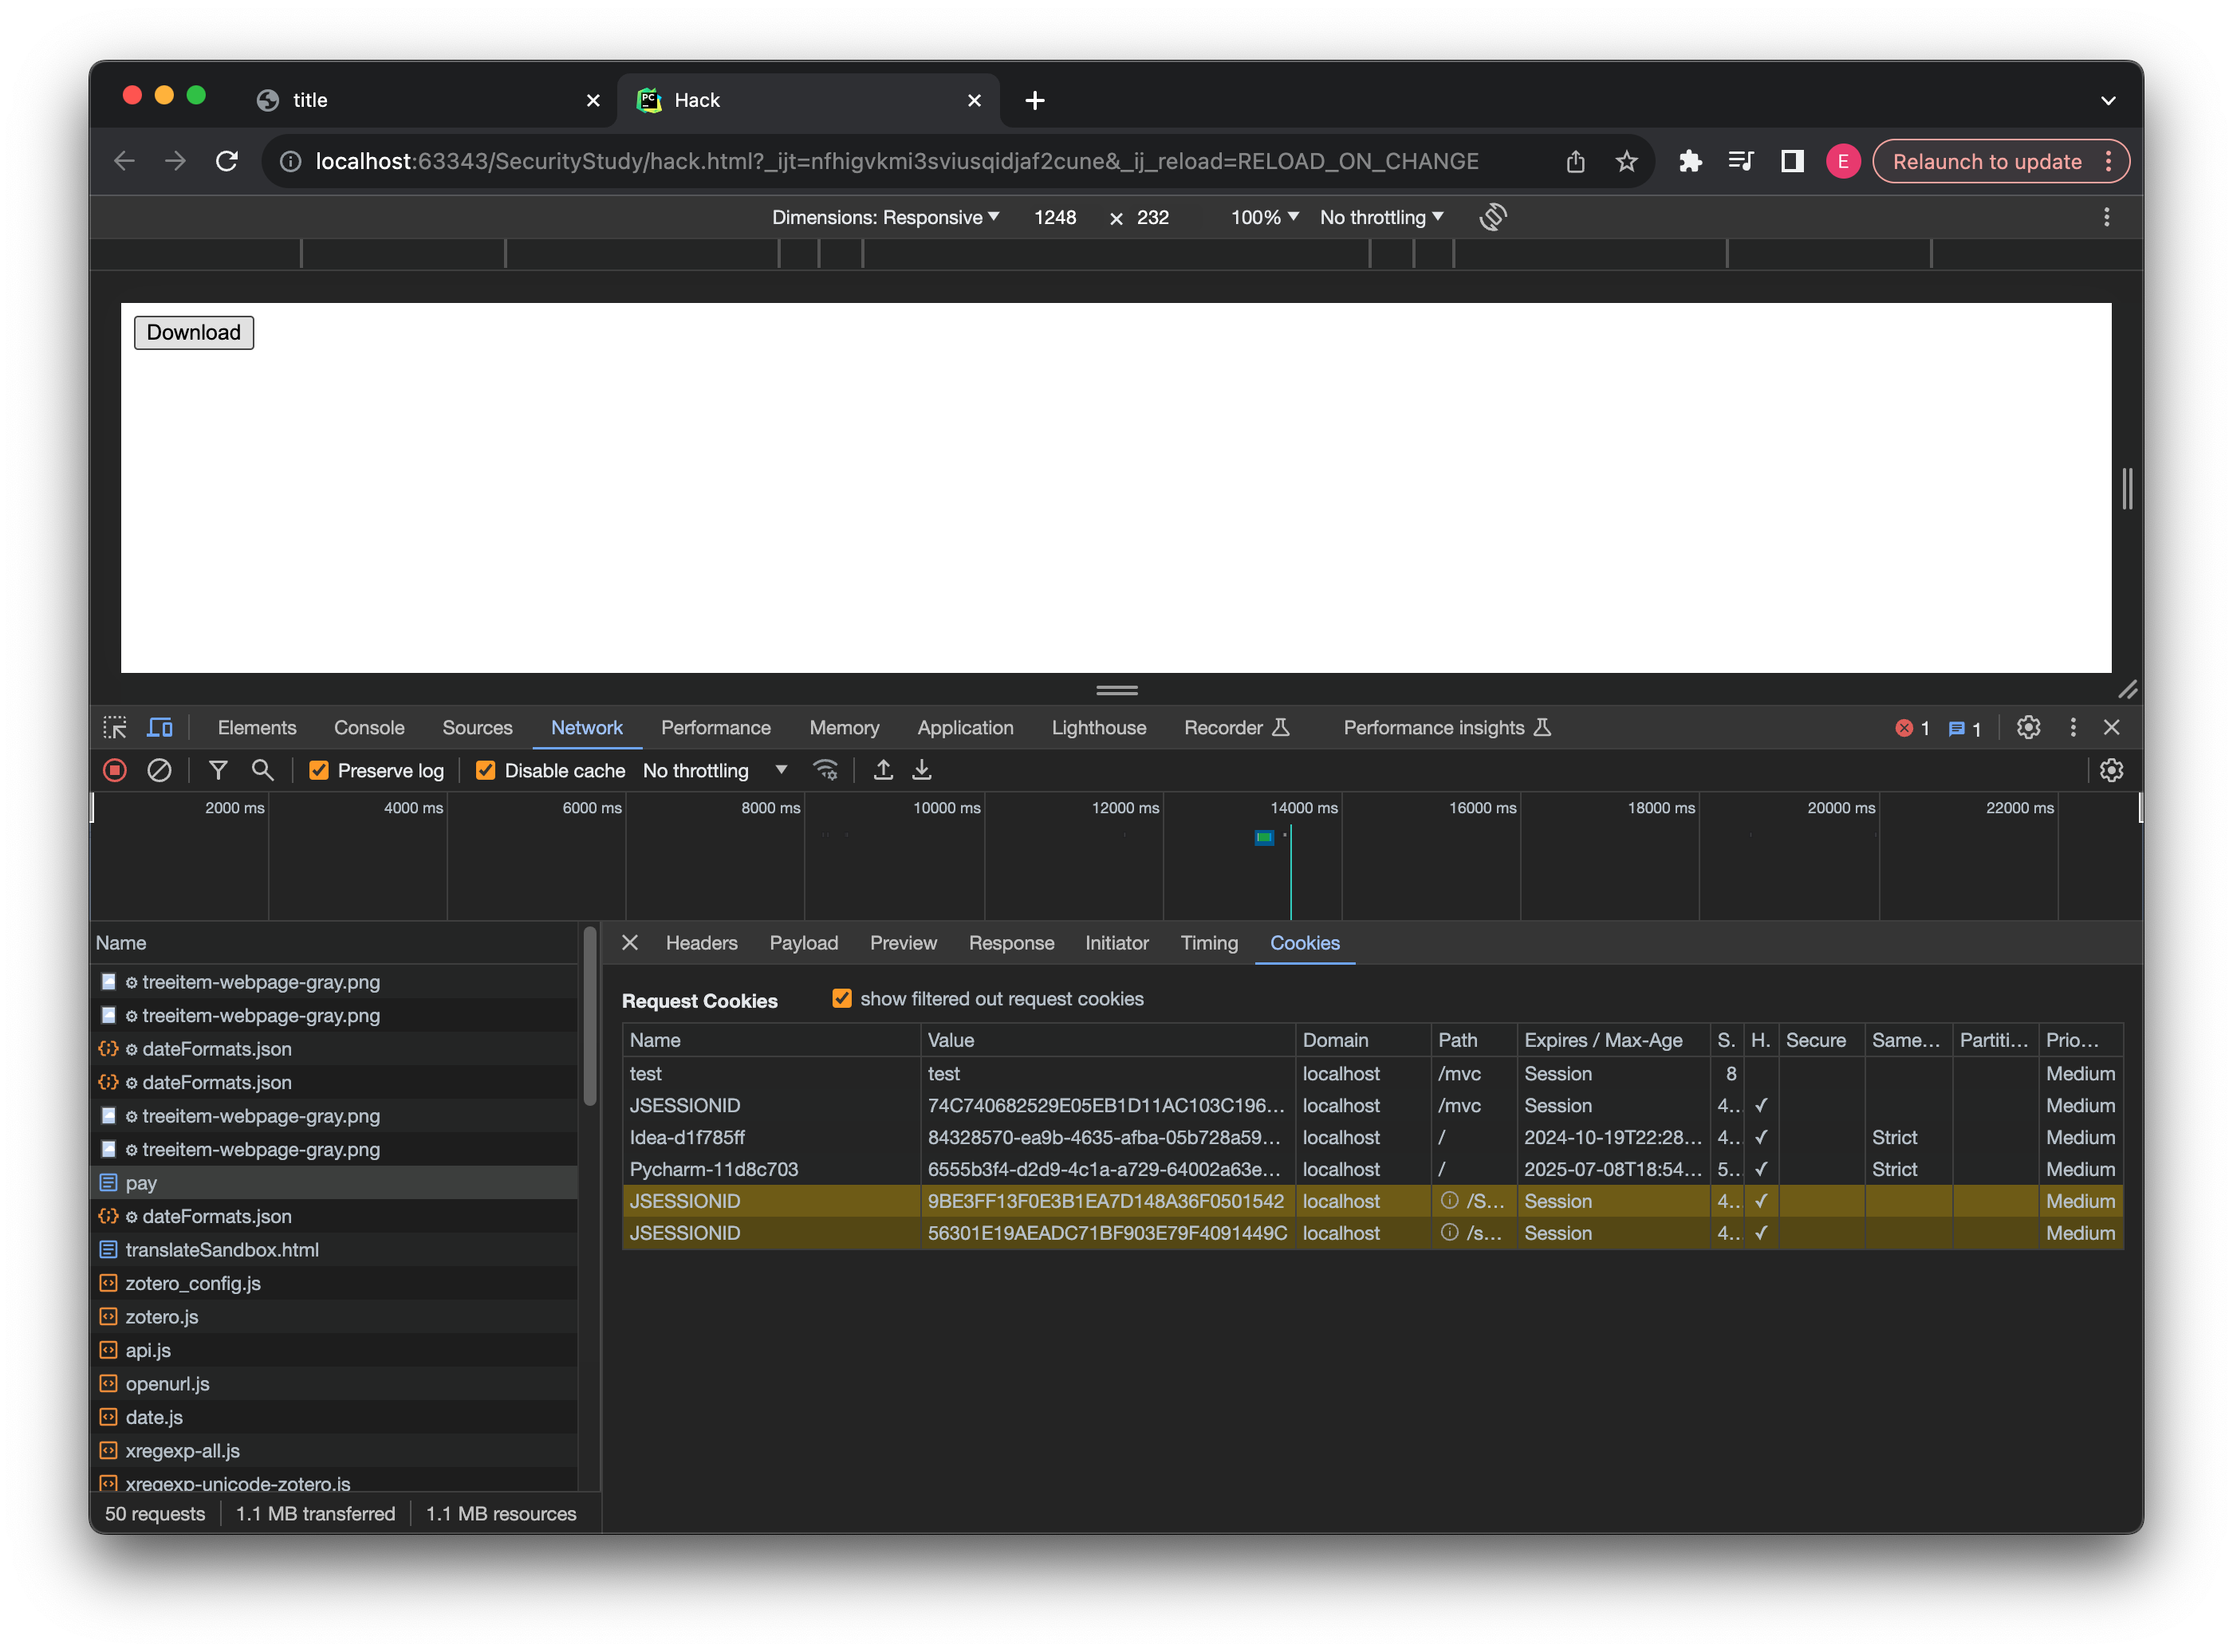Toggle the device toolbar icon

pos(160,728)
